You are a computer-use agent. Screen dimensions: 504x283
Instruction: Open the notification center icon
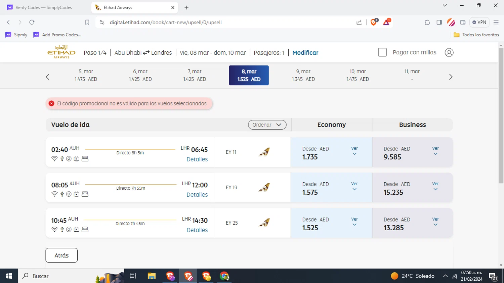(x=493, y=276)
